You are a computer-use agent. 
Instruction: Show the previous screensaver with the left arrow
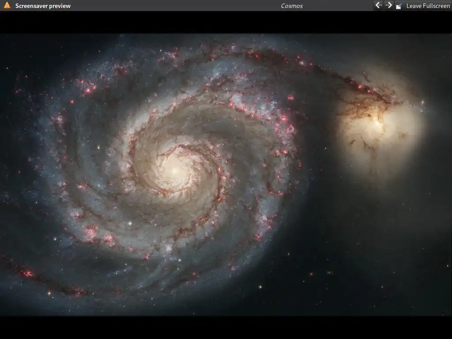point(378,5)
